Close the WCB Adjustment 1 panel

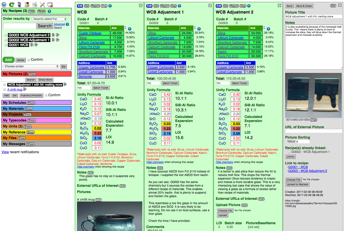coord(210,5)
